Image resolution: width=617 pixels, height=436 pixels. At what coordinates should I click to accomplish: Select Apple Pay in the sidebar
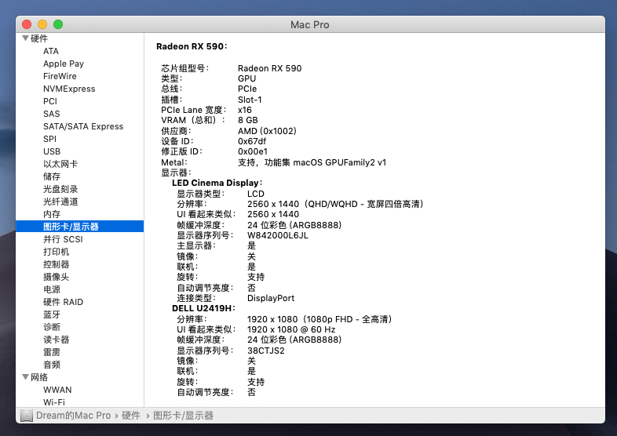coord(64,64)
